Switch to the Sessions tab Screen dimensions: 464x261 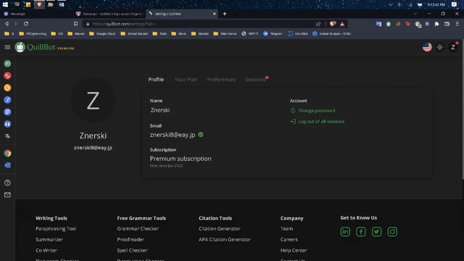click(x=256, y=79)
